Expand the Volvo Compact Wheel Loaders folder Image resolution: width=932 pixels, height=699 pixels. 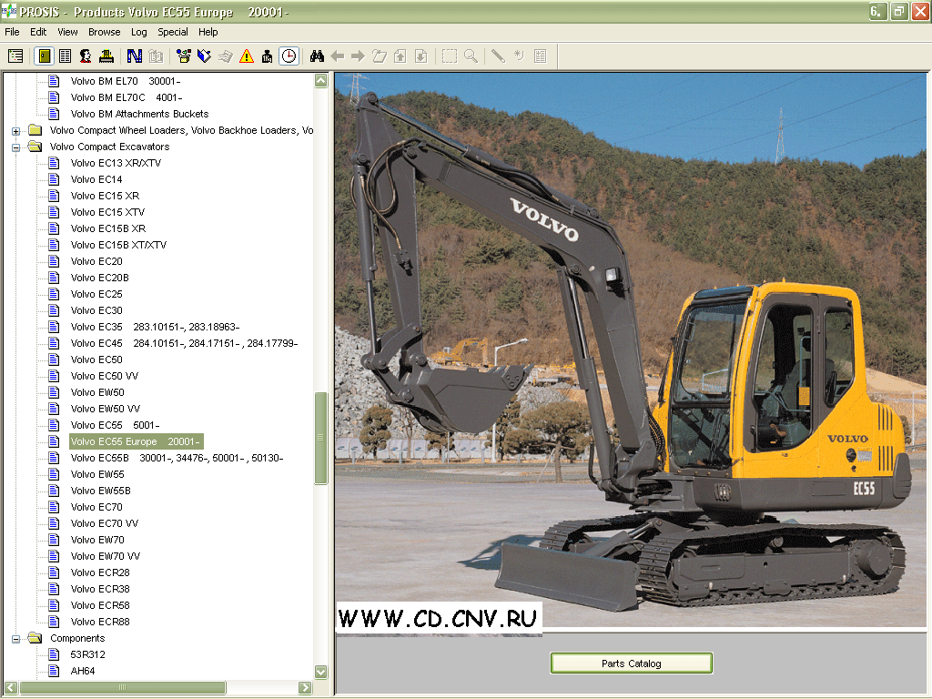16,131
